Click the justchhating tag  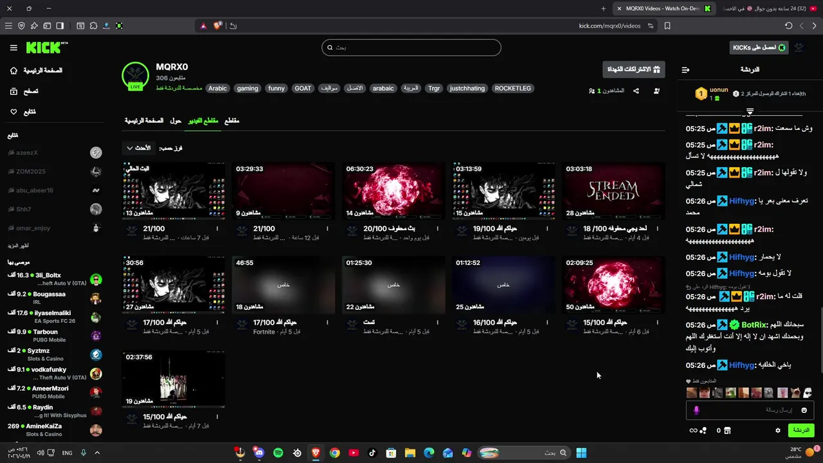467,88
